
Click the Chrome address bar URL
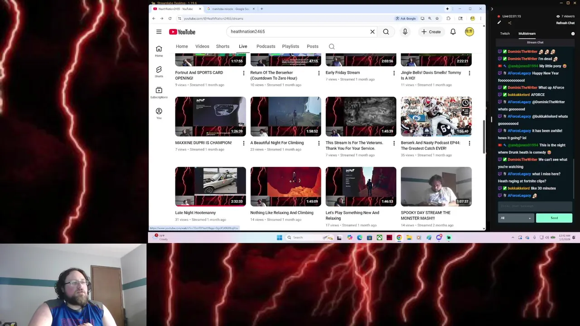tap(213, 19)
